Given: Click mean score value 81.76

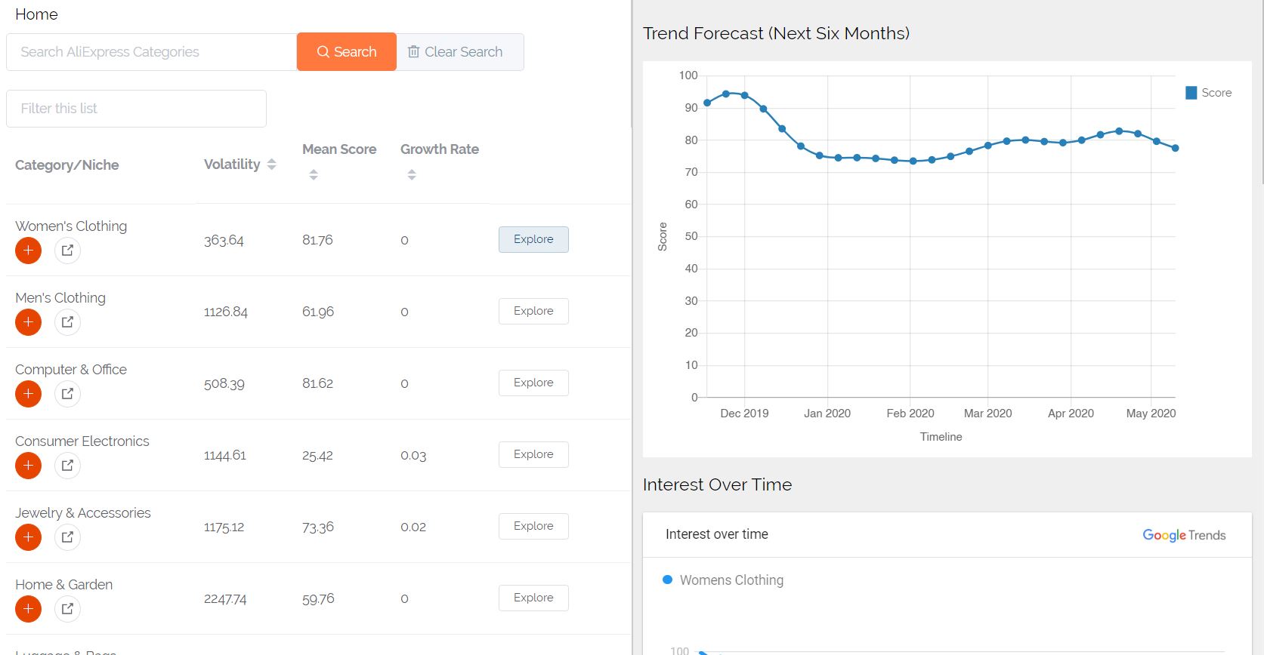Looking at the screenshot, I should tap(317, 240).
